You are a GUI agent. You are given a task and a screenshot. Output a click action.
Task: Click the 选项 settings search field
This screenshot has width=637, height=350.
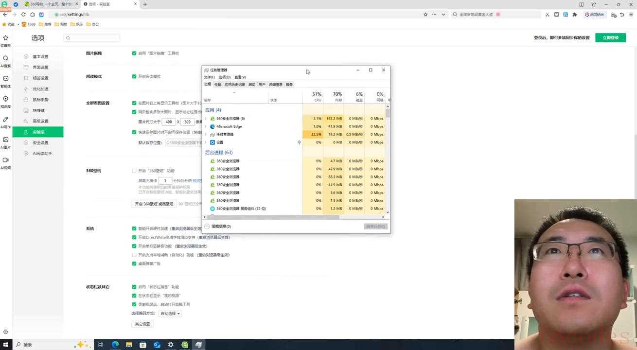[92, 38]
